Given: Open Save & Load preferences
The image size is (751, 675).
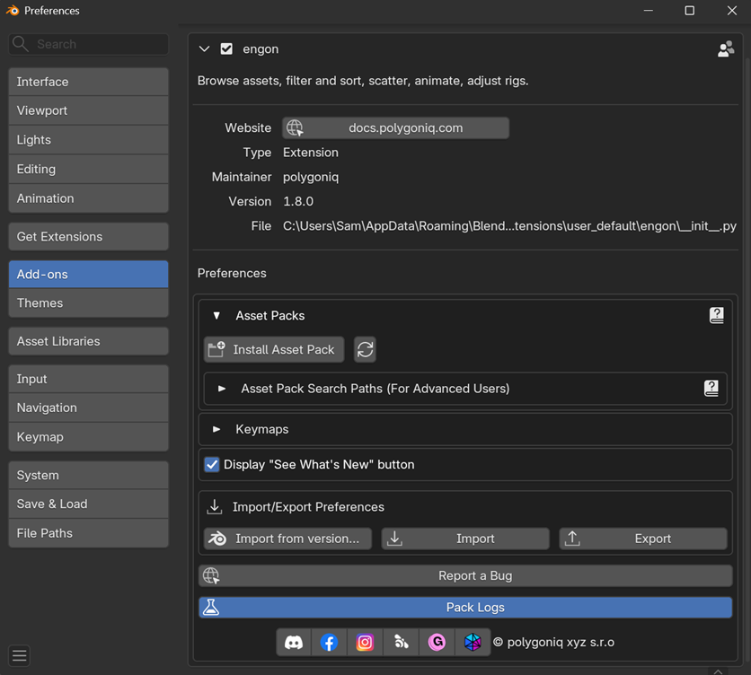Looking at the screenshot, I should [89, 504].
